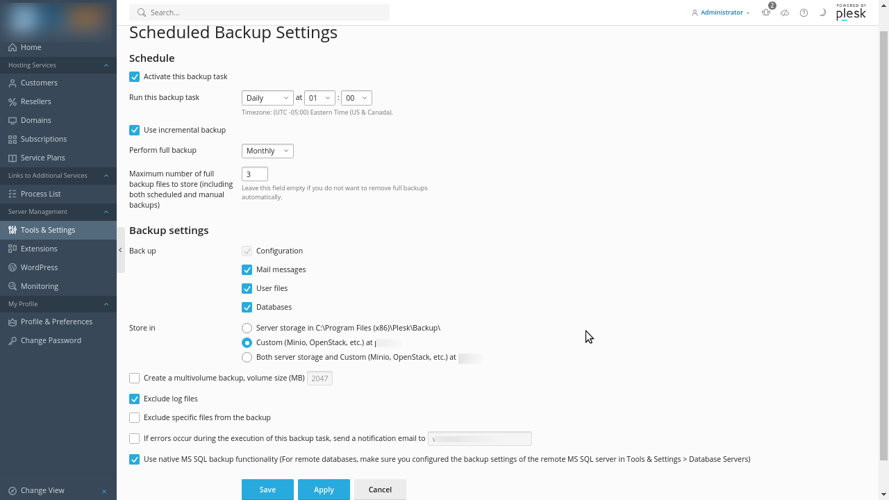
Task: Click the Resellers percent icon
Action: tap(13, 101)
